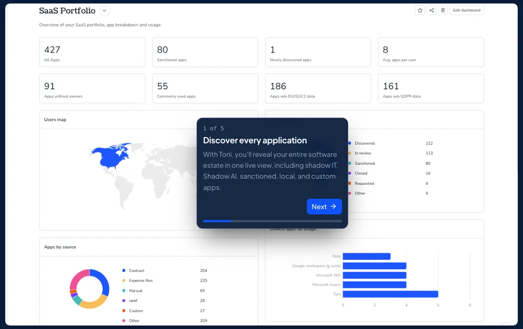Click the In review count 113
This screenshot has width=523, height=329.
(x=429, y=153)
